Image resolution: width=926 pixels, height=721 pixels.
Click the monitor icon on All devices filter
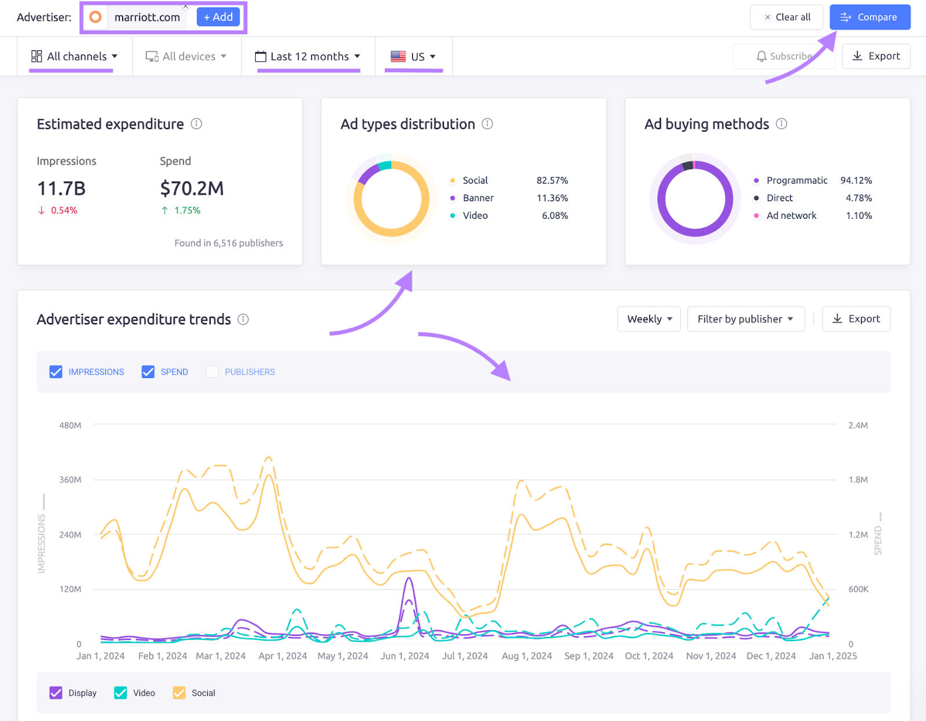(x=152, y=56)
